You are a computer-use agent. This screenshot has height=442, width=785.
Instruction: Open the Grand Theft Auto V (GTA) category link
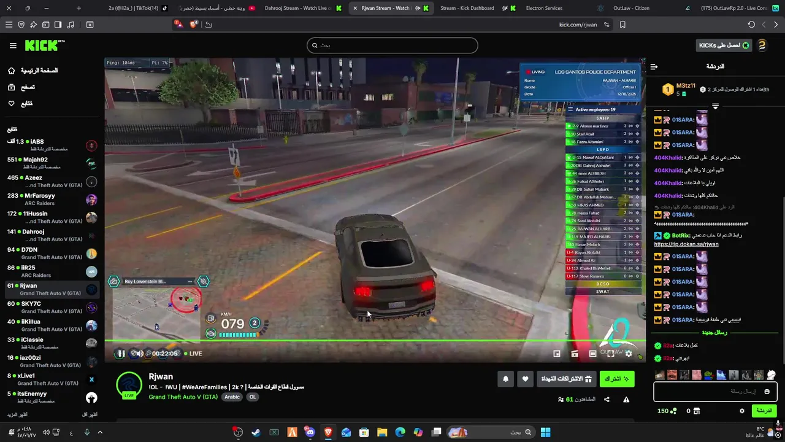click(183, 397)
